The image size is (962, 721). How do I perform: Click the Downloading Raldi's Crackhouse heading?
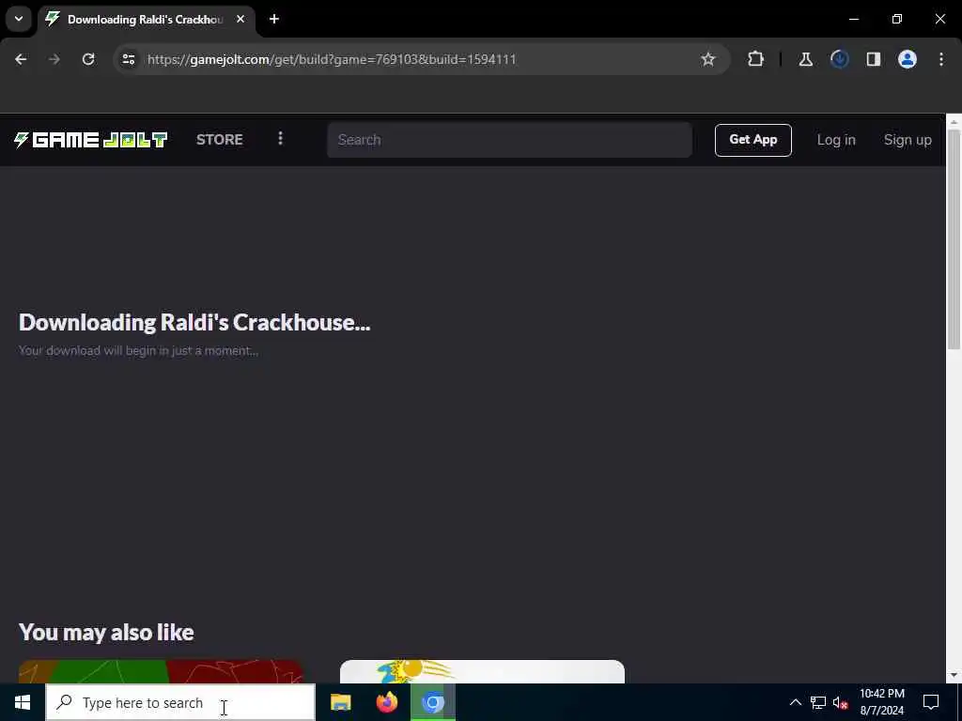click(194, 323)
